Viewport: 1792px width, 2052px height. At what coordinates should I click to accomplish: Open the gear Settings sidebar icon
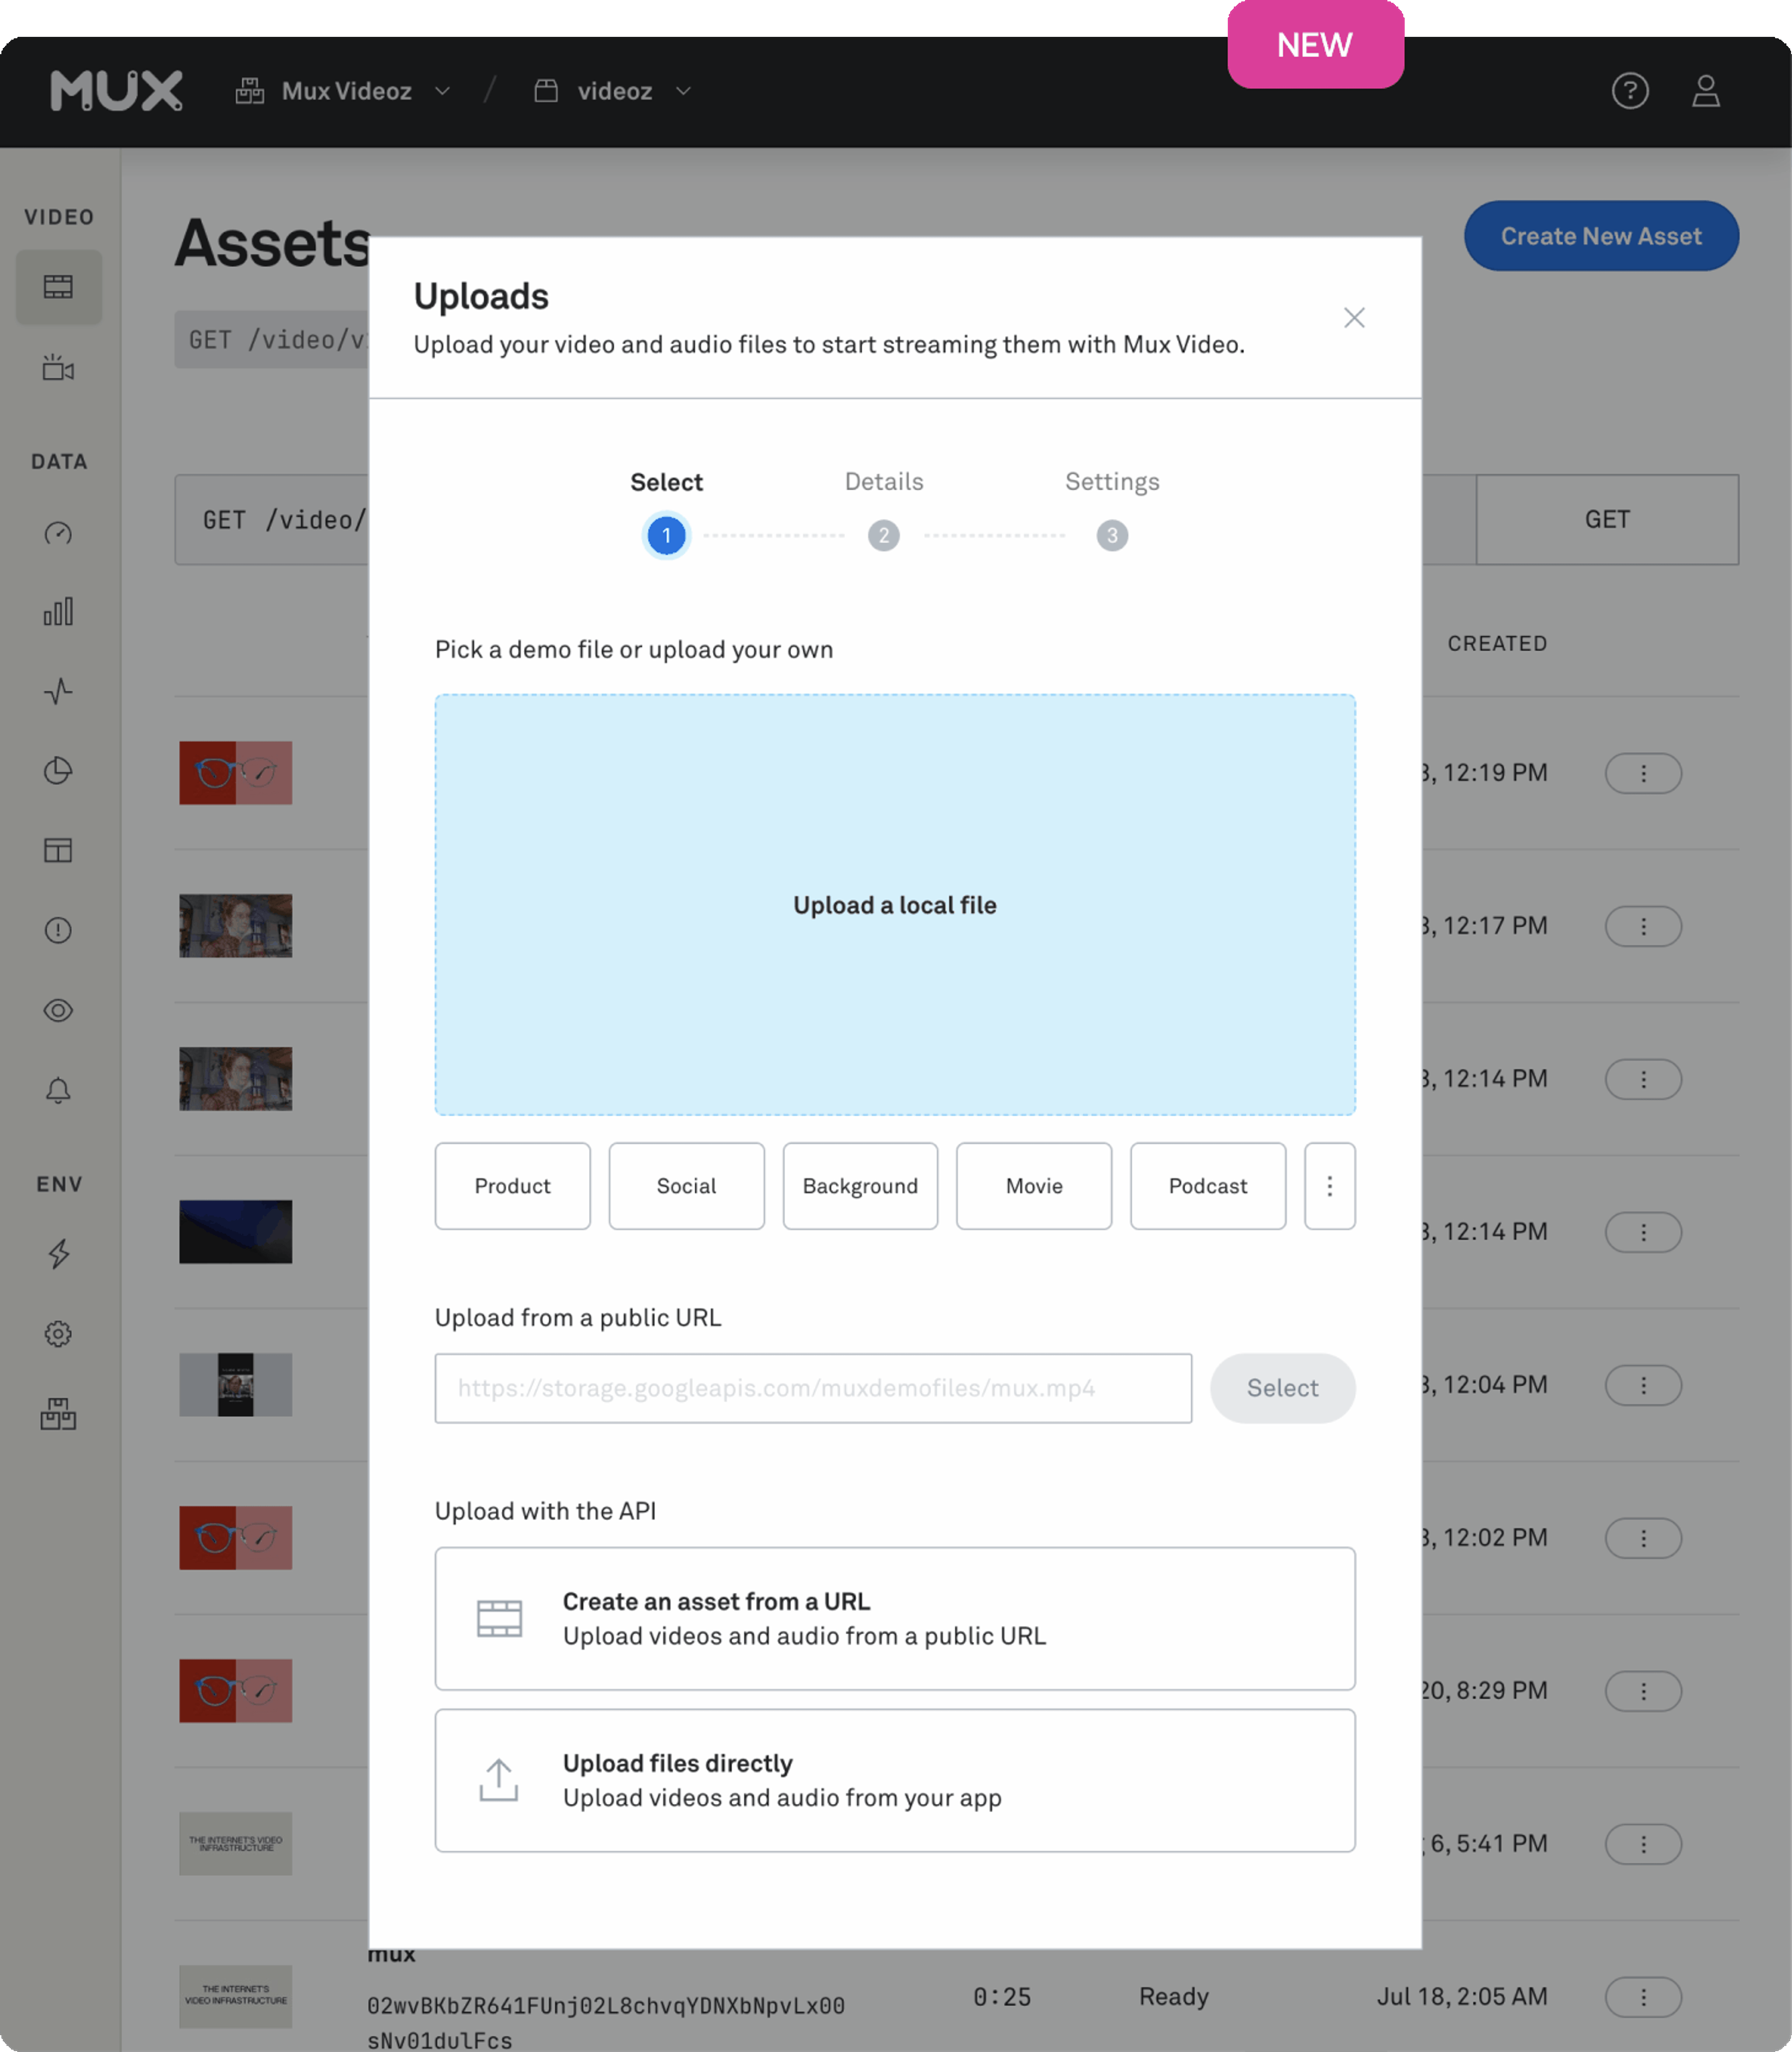(x=58, y=1333)
